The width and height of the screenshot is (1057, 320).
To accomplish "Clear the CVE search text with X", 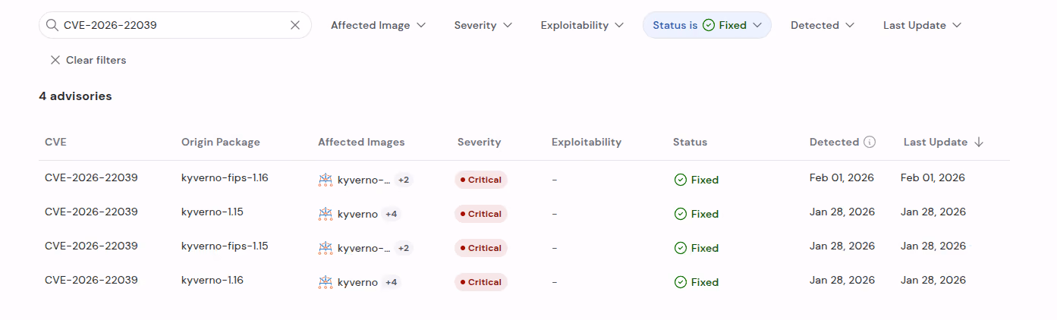I will (x=295, y=25).
